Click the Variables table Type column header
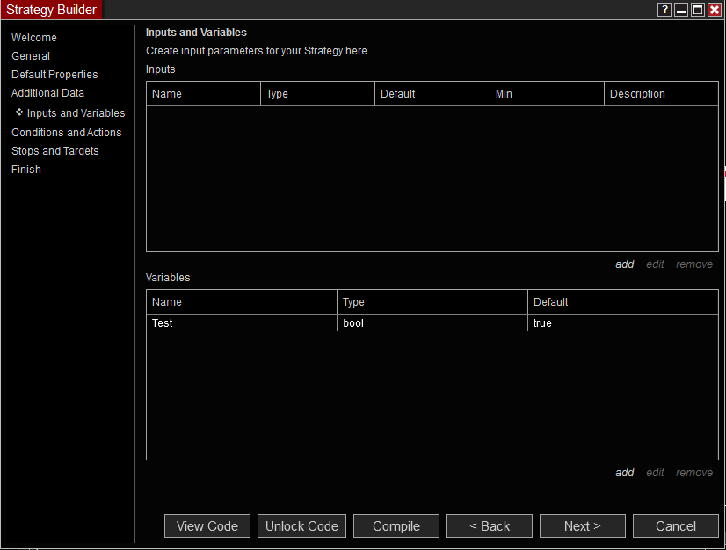Viewport: 726px width, 550px height. click(432, 302)
